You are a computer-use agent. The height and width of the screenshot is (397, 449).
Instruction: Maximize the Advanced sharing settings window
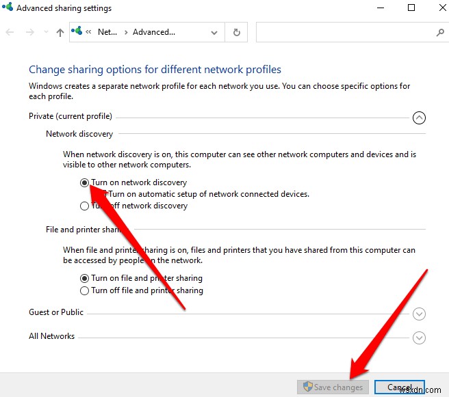click(x=411, y=8)
